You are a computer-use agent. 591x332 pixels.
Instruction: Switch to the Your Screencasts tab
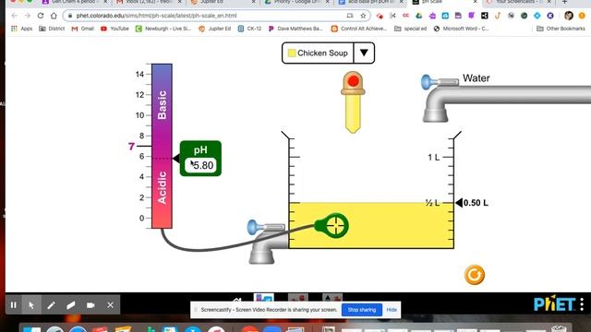[518, 2]
